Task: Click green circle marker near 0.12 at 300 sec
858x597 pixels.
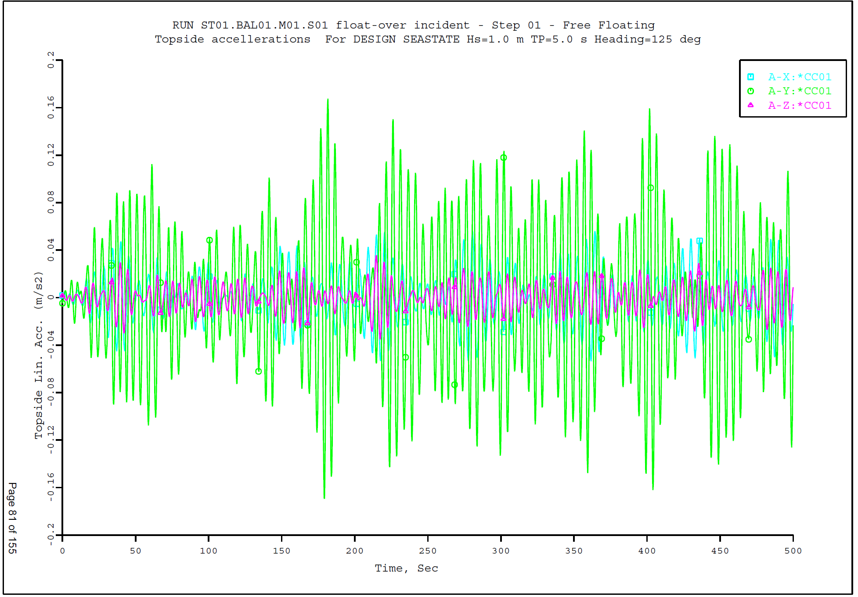Action: pyautogui.click(x=504, y=157)
